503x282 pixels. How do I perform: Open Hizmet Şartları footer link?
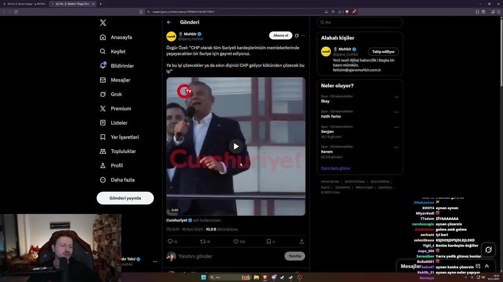(330, 182)
